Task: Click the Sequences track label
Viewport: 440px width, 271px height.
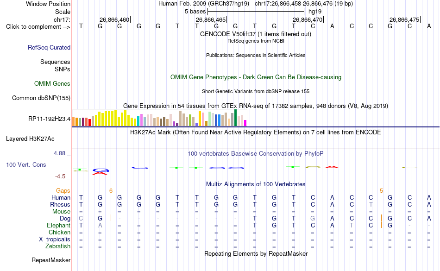Action: (x=55, y=62)
